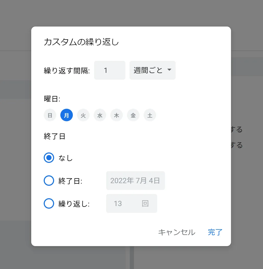This screenshot has height=269, width=263.
Task: Select the 繰り返し occurrences radio button
Action: pos(49,203)
